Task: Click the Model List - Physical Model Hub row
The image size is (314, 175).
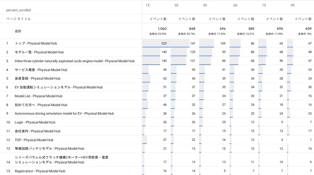Action: (38, 96)
